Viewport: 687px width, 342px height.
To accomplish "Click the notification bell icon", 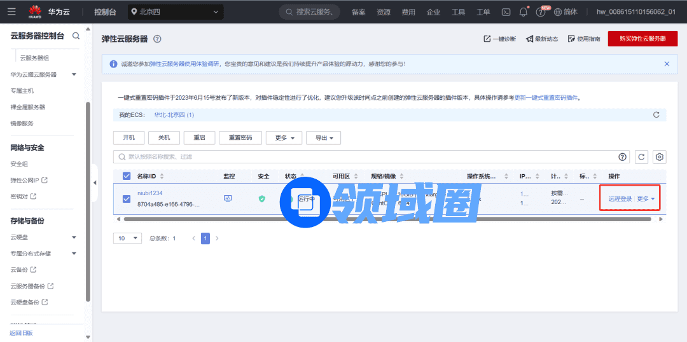I will coord(524,11).
